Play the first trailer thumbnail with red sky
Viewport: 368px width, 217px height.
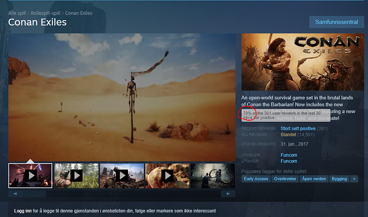(30, 176)
